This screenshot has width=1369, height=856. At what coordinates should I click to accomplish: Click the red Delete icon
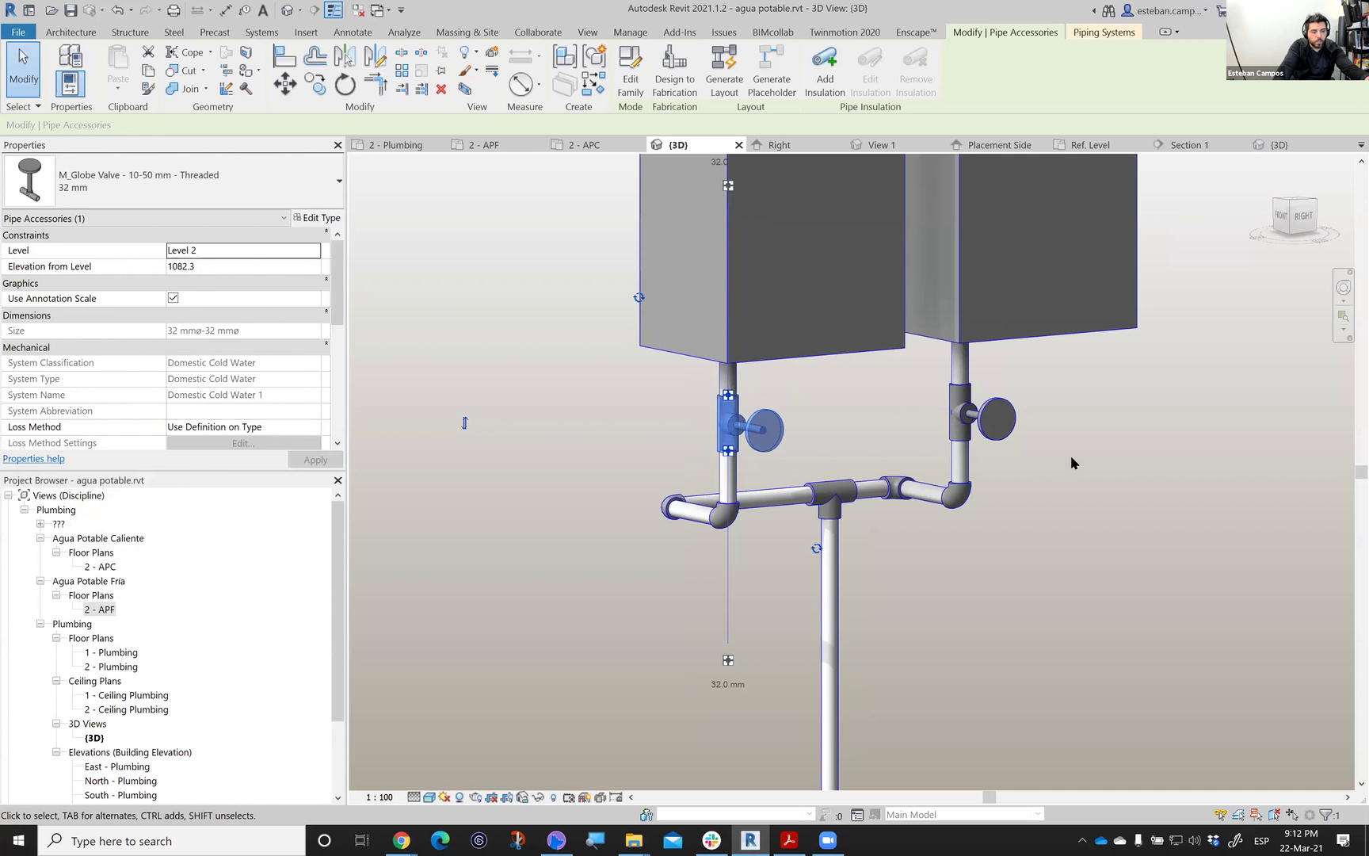tap(441, 90)
